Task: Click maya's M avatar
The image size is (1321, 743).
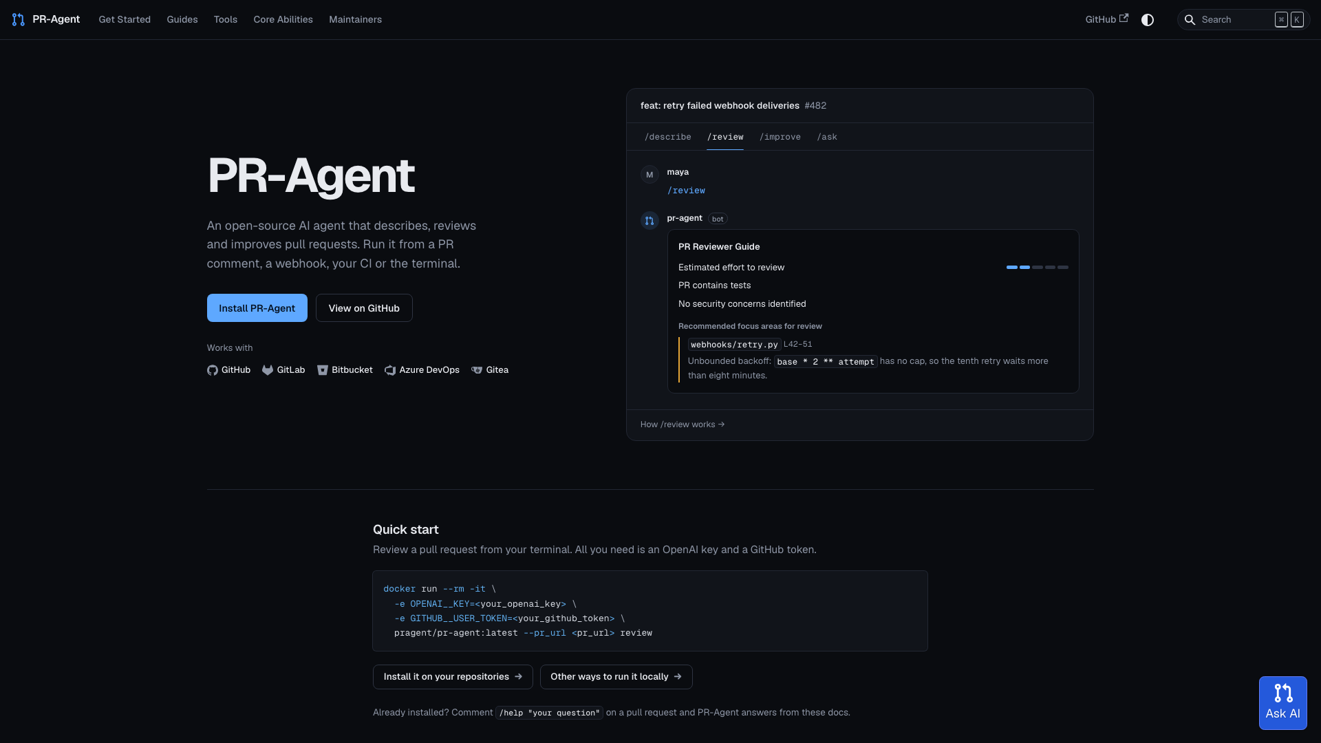Action: tap(649, 175)
